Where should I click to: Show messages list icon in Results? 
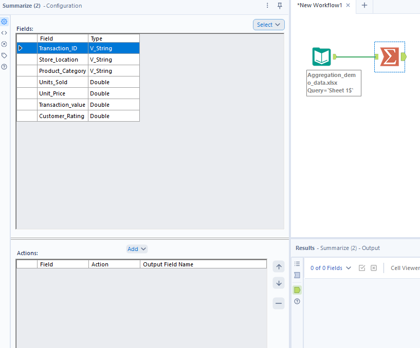pos(297,264)
